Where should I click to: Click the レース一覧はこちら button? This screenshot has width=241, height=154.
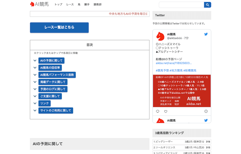(x=59, y=27)
